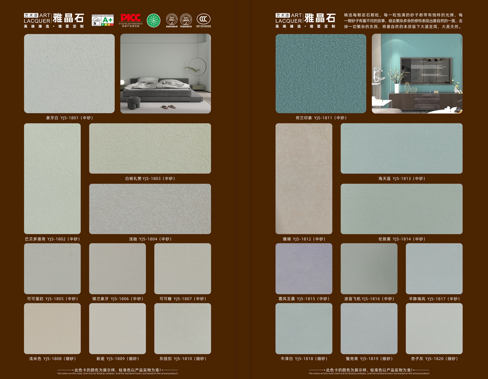Choose the YJS-1819 swatch
The image size is (488, 379).
tap(369, 329)
